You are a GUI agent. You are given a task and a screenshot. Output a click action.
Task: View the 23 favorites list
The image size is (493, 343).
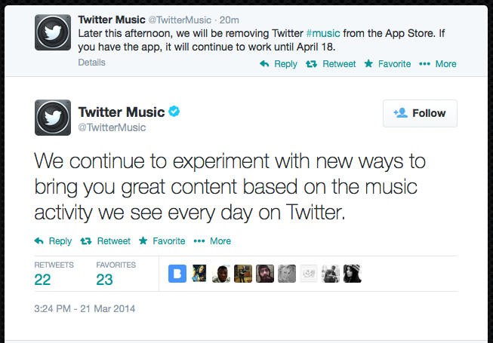tap(104, 280)
